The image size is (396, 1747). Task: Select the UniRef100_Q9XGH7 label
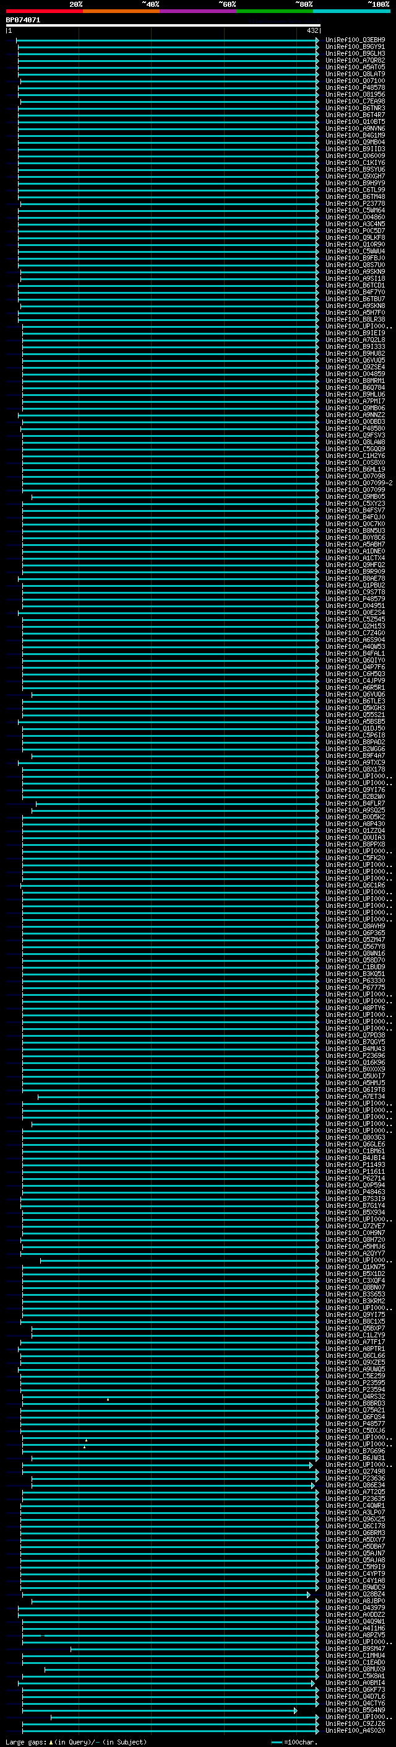click(355, 177)
